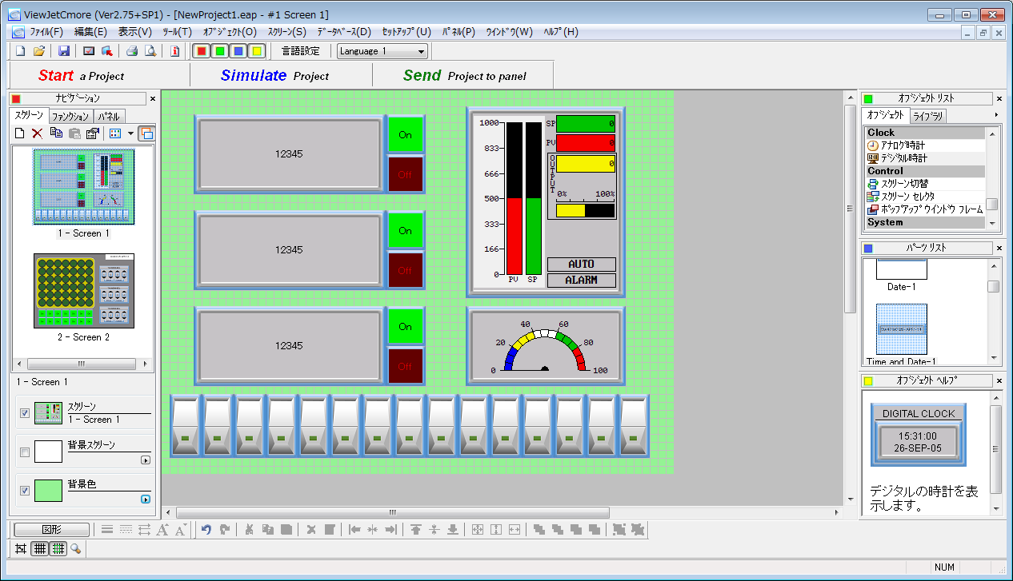
Task: Click the green 背景色 color swatch
Action: (48, 491)
